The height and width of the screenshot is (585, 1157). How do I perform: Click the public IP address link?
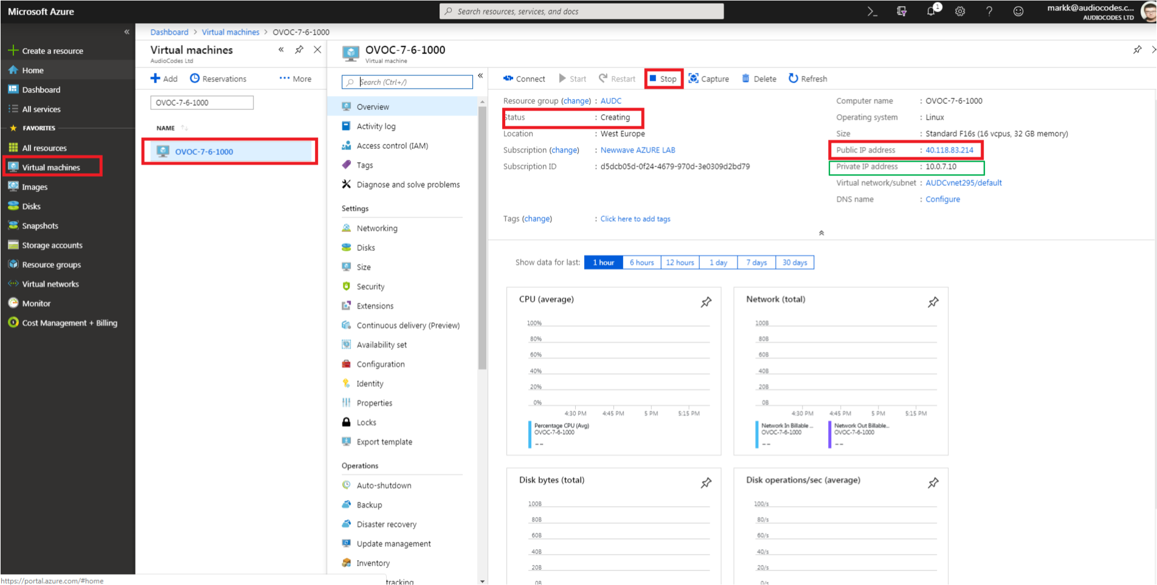[x=949, y=150]
